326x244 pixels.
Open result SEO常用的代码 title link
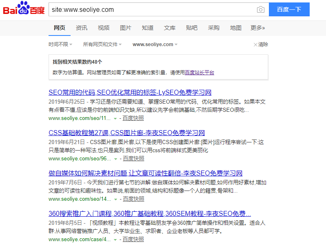point(130,92)
